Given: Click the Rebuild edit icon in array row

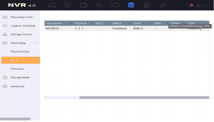Looking at the screenshot, I should pyautogui.click(x=156, y=28).
